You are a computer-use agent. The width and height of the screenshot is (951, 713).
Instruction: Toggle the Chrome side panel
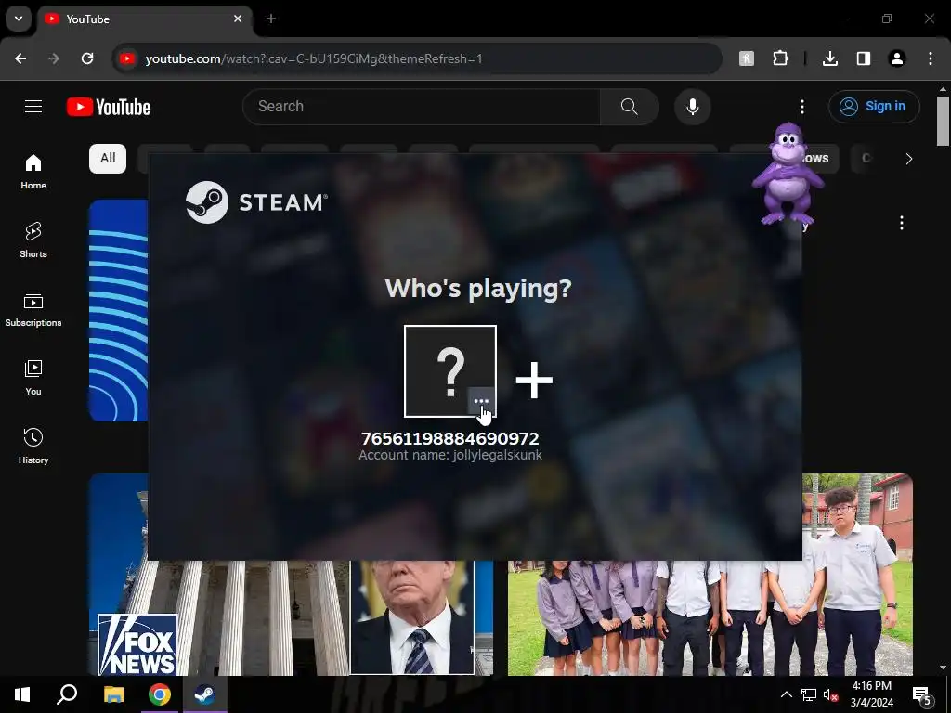point(863,58)
